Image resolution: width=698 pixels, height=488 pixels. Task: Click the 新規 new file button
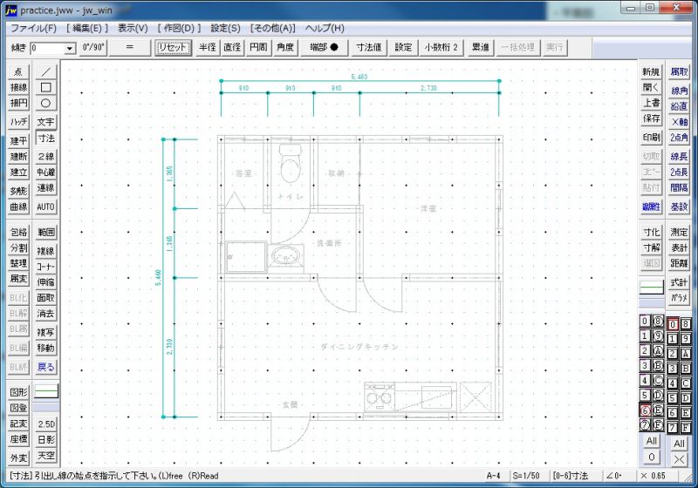[651, 71]
